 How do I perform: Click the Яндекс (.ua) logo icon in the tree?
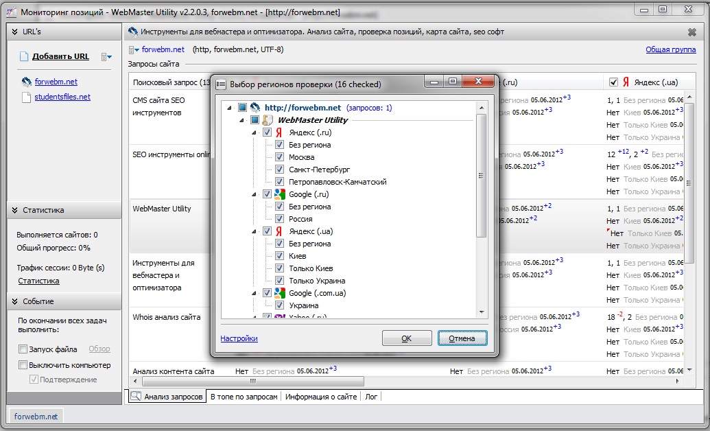point(279,231)
